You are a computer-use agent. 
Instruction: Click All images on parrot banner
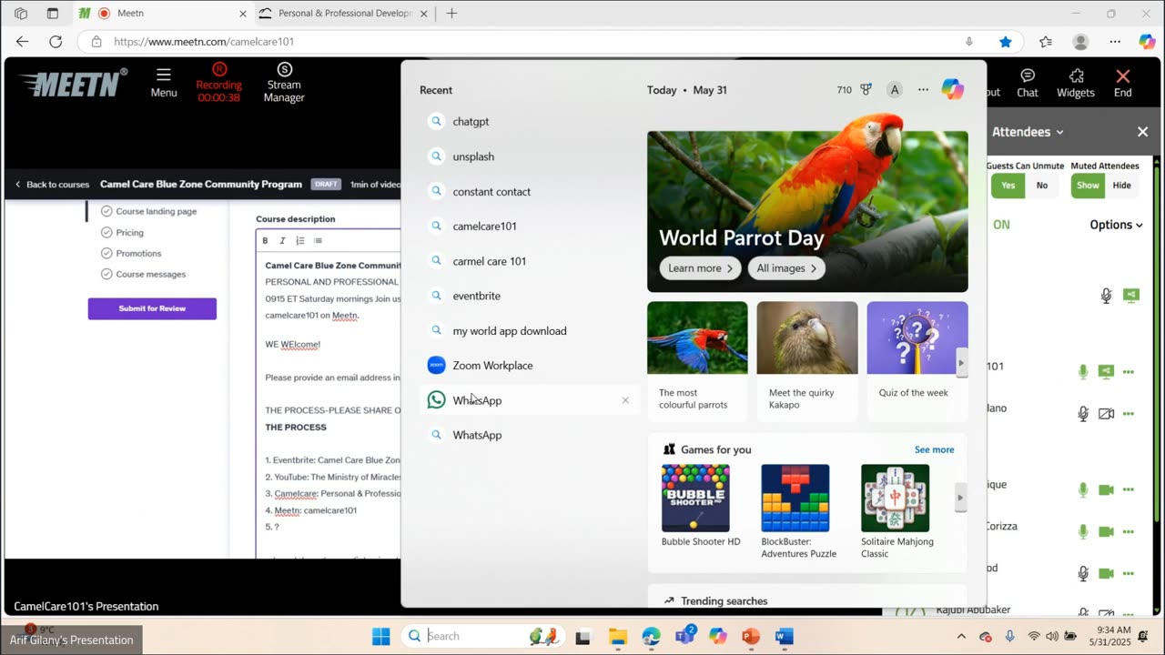tap(787, 268)
